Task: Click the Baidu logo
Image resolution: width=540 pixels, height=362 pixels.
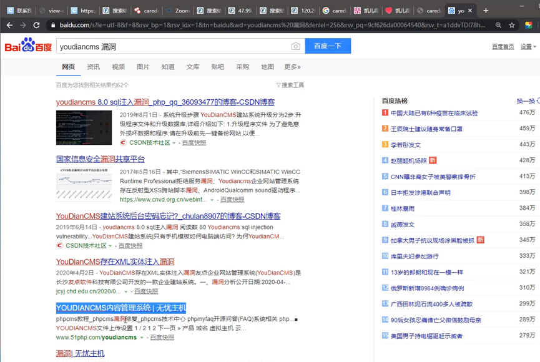Action: pos(28,45)
